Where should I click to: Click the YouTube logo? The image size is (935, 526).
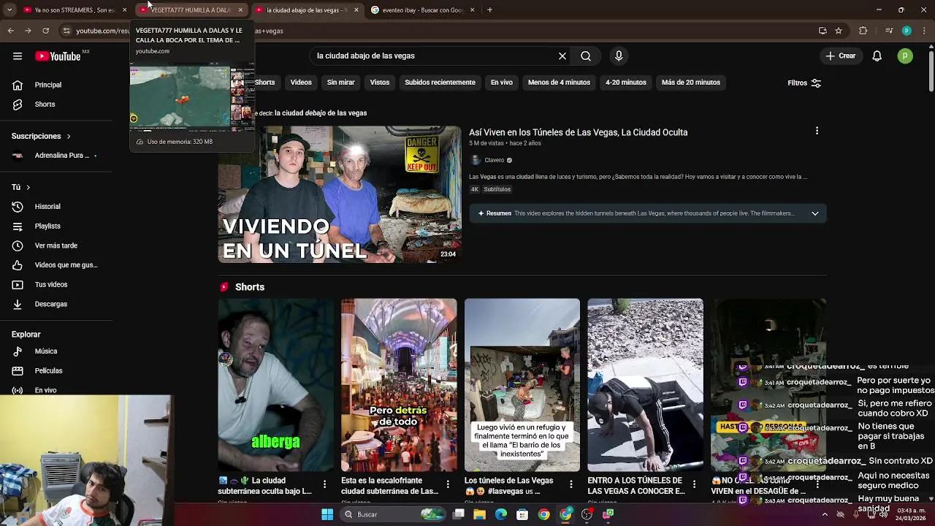tap(58, 56)
